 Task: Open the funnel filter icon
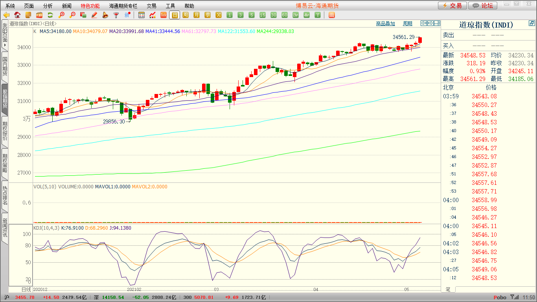coord(116,15)
